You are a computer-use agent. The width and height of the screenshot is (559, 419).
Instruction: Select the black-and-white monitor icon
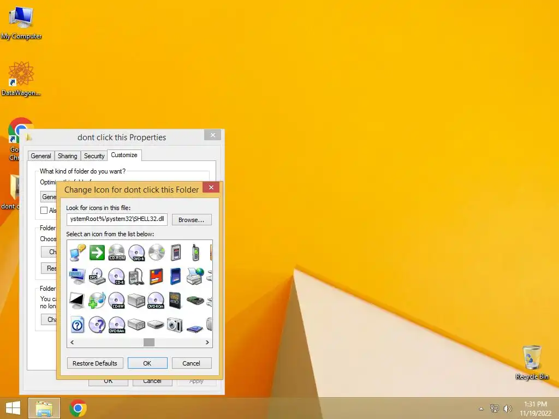[77, 301]
